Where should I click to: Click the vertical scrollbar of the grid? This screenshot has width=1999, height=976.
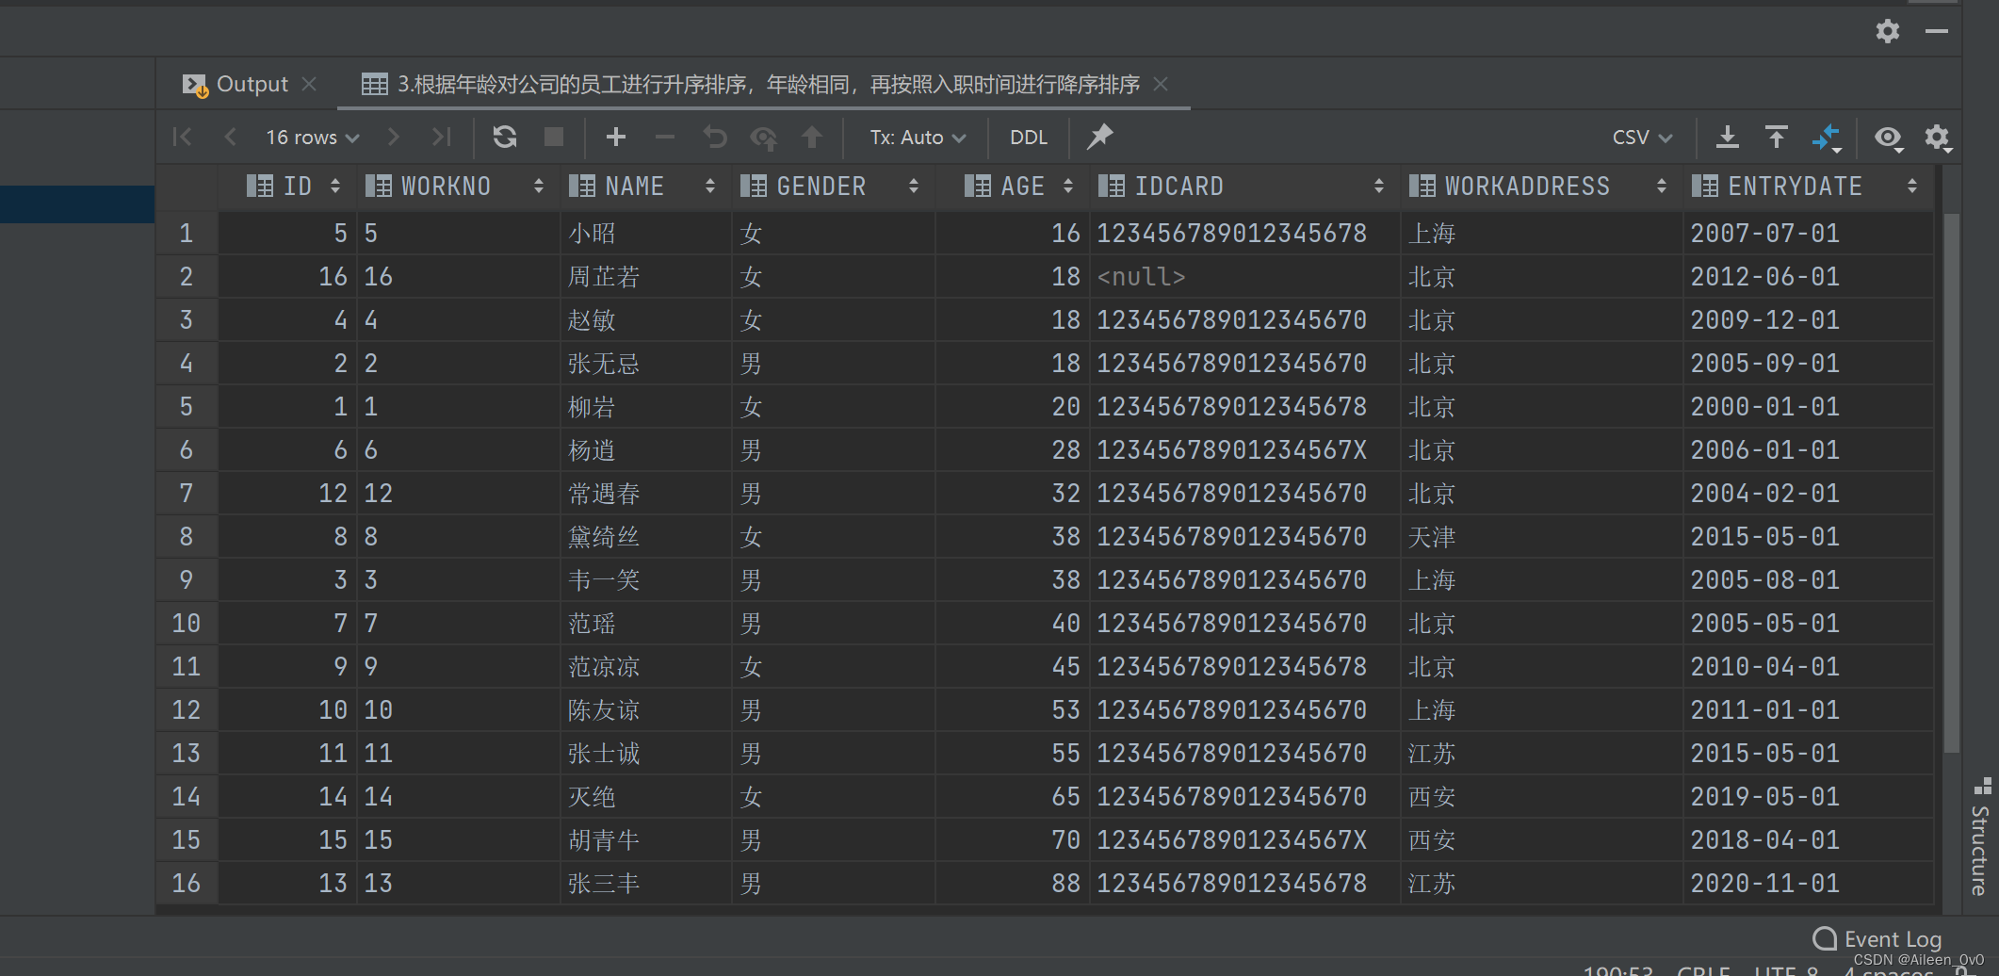tap(1951, 482)
